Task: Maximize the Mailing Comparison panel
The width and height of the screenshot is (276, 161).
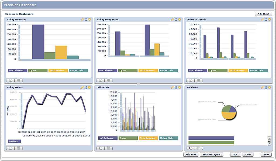Action: (x=176, y=20)
